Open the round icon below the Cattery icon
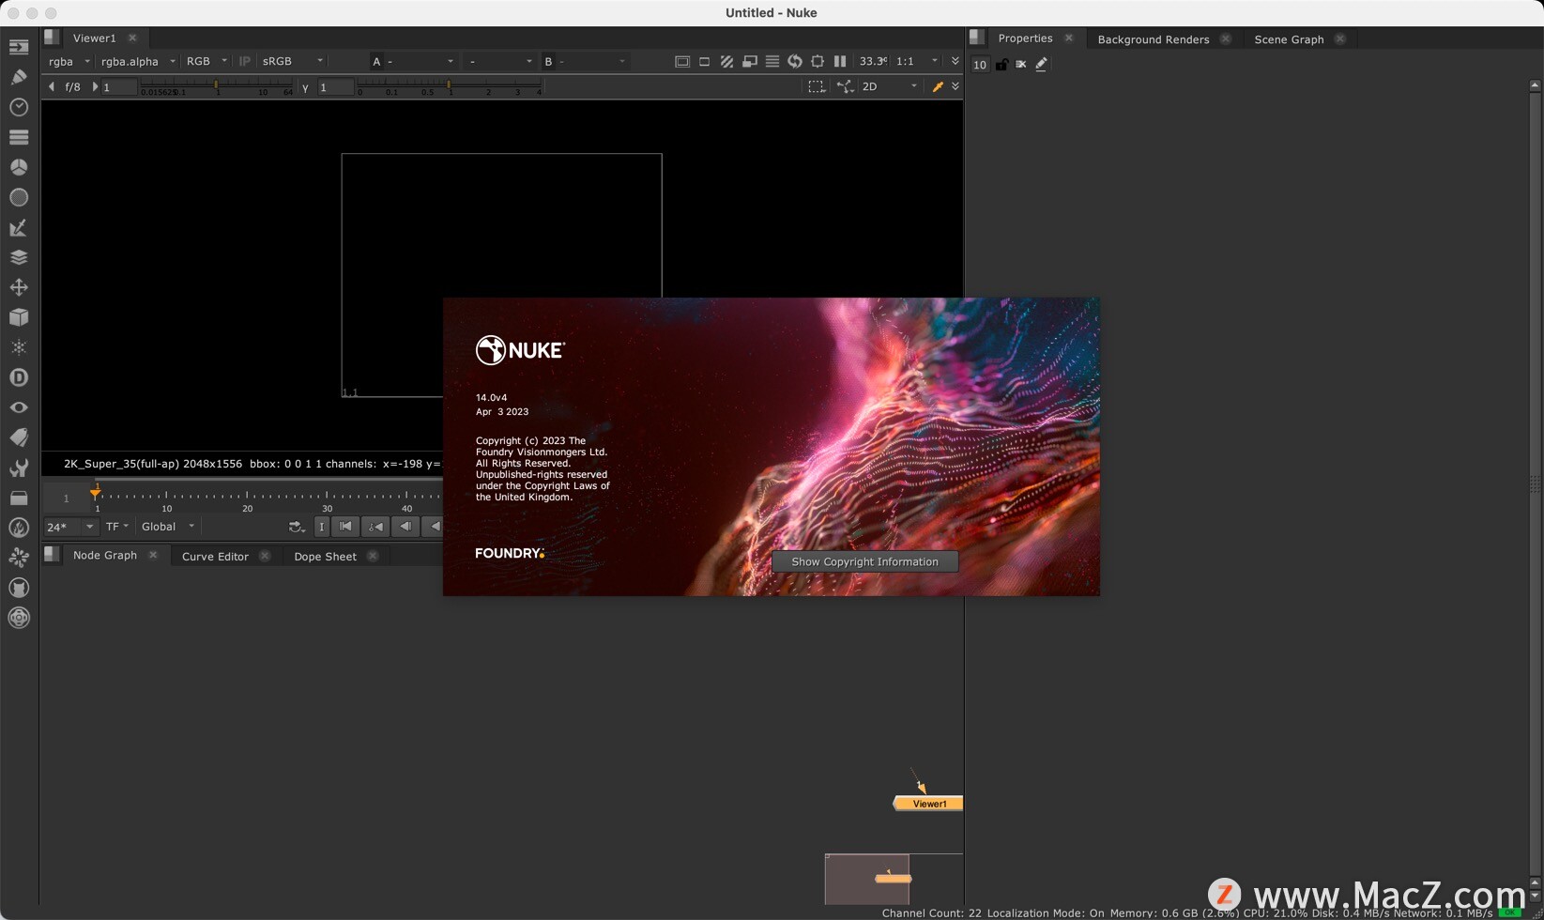Screen dimensions: 1544x920 click(19, 618)
